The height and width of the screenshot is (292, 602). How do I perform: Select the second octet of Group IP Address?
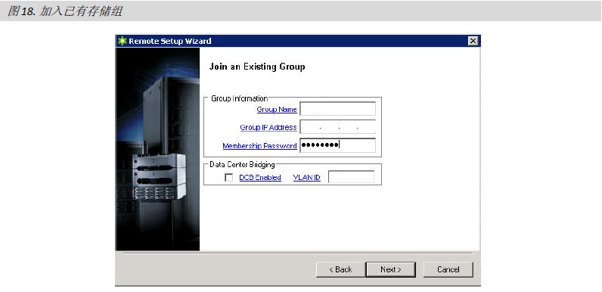pyautogui.click(x=330, y=127)
